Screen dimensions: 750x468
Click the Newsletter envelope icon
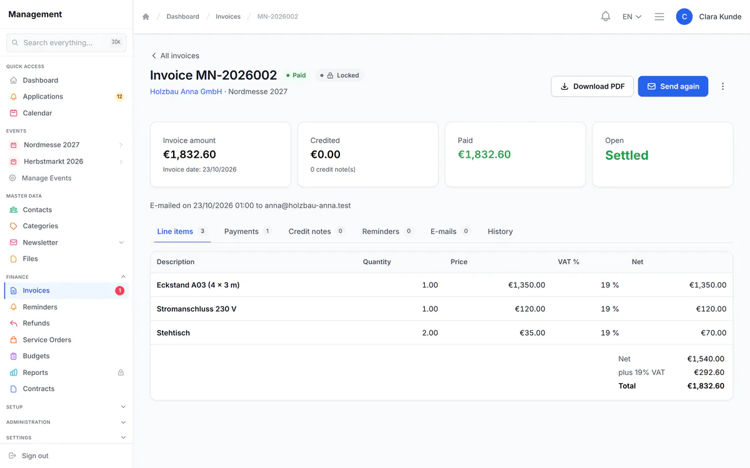coord(14,243)
